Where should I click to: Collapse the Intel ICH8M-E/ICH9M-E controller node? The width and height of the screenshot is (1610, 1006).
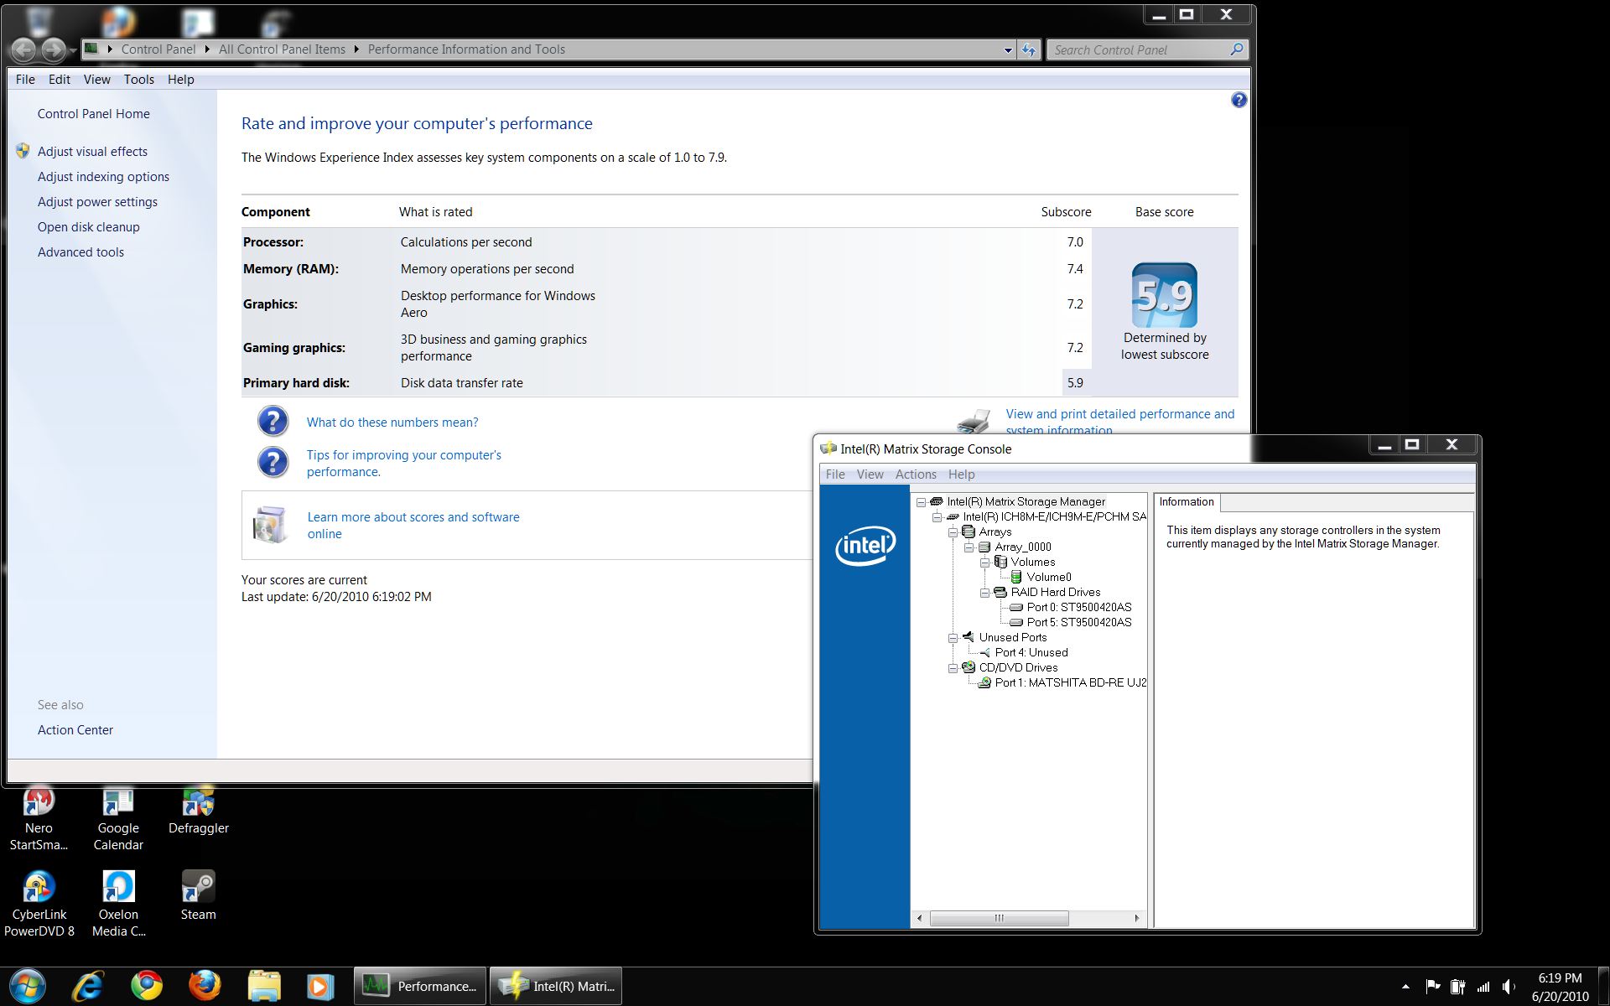937,517
